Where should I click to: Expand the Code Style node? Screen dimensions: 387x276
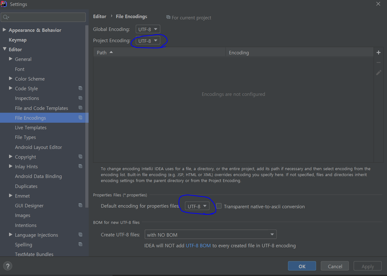click(11, 88)
